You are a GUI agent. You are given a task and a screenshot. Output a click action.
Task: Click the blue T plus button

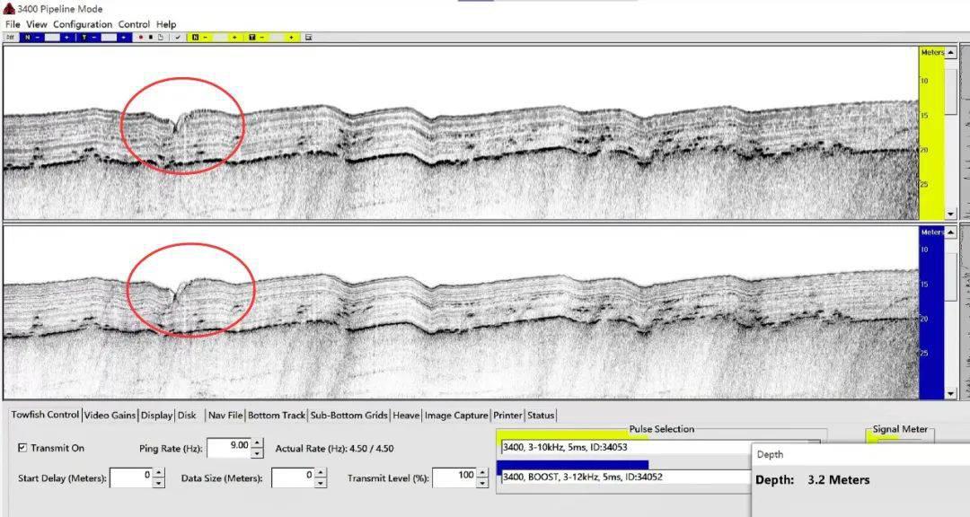click(123, 38)
